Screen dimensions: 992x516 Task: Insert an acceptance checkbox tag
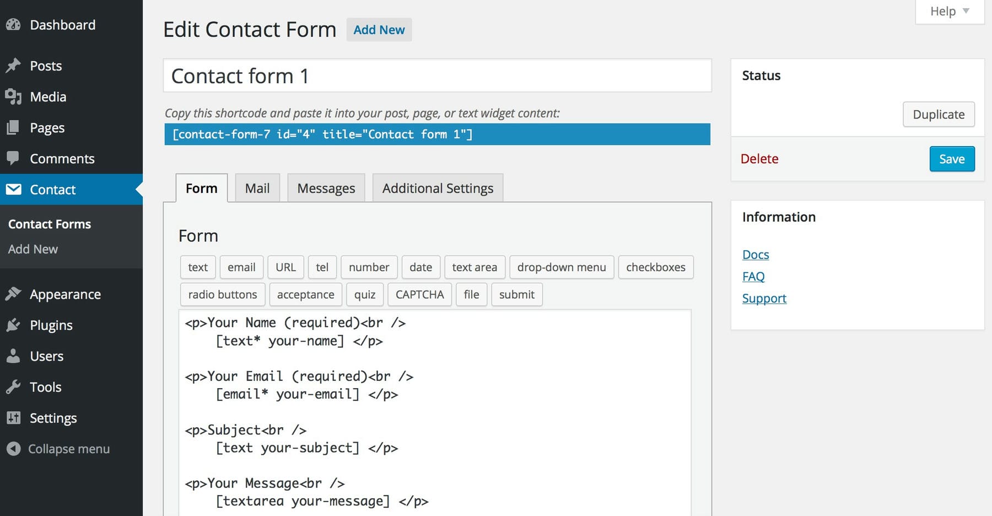tap(305, 295)
